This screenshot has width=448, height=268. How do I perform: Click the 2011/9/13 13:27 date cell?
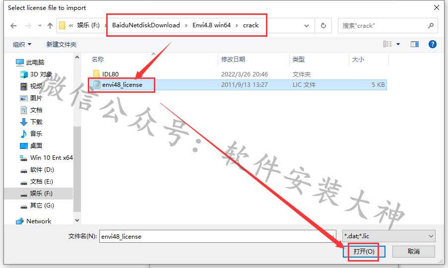pyautogui.click(x=244, y=85)
